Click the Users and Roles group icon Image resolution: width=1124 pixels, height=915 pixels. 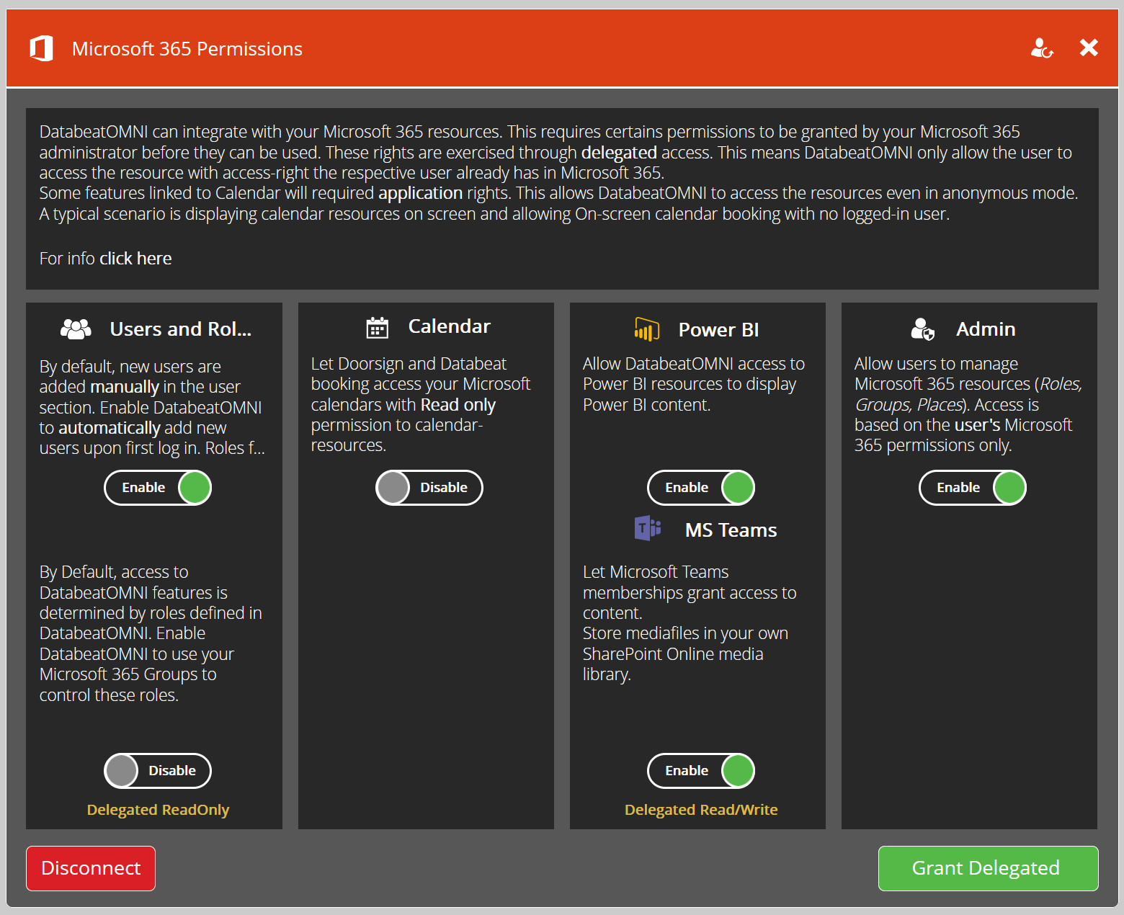click(76, 329)
